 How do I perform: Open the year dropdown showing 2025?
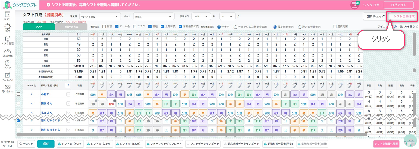[x=201, y=17]
